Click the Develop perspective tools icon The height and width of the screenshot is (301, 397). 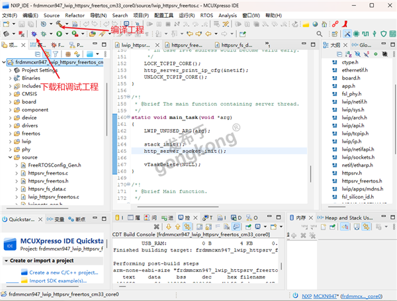tap(347, 34)
